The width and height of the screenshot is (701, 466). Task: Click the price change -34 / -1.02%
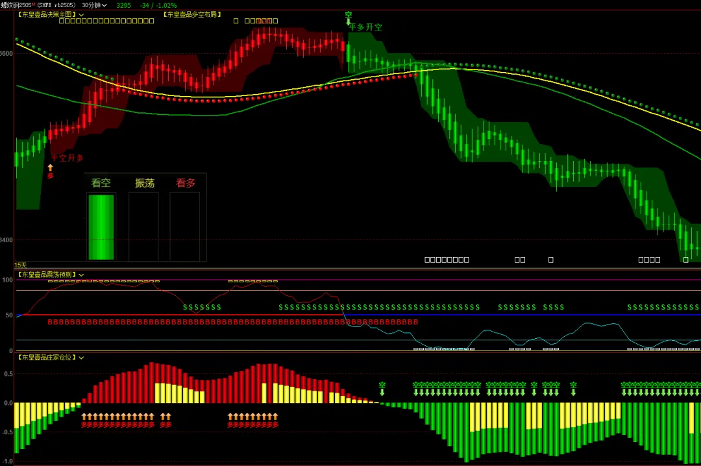pos(158,5)
